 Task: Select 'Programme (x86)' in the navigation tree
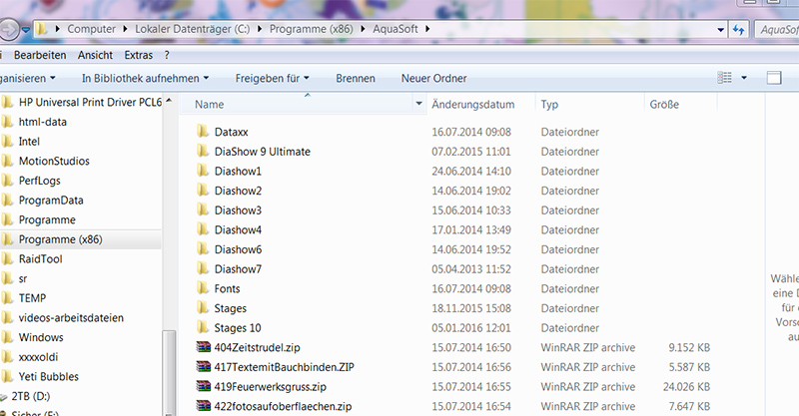point(60,239)
